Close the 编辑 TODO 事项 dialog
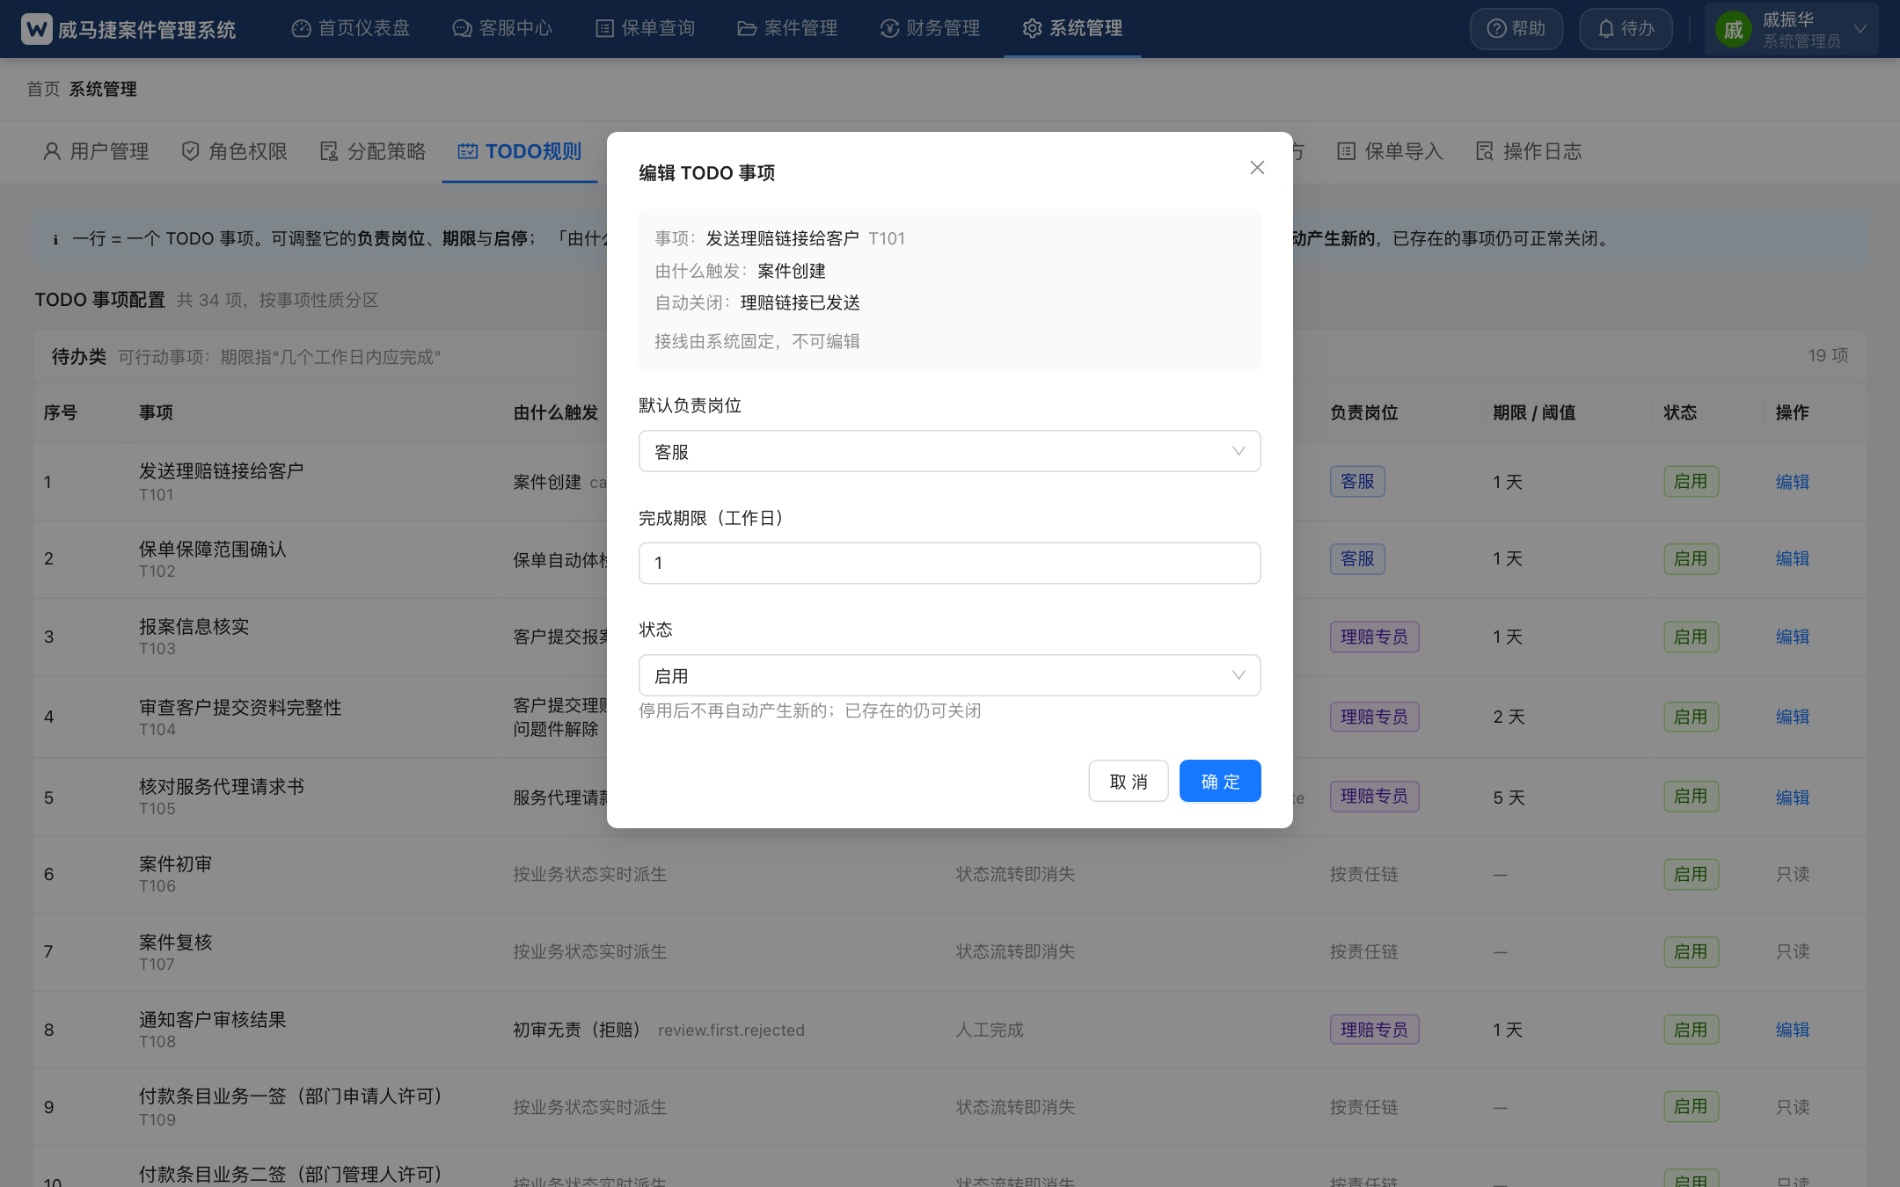This screenshot has width=1900, height=1187. point(1257,168)
